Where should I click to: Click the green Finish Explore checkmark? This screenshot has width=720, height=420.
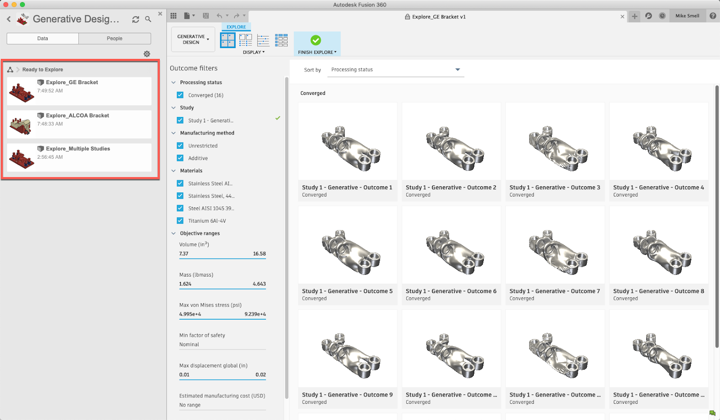[316, 40]
